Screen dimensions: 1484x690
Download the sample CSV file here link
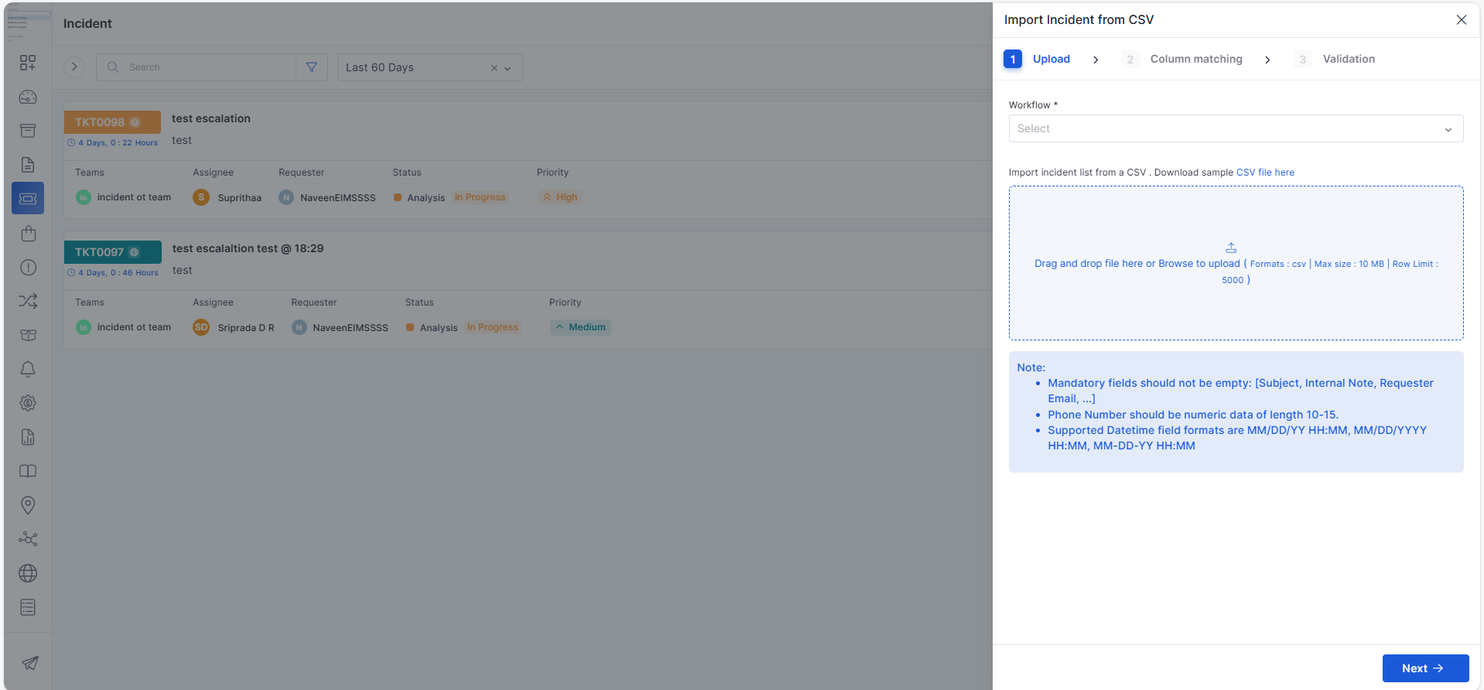point(1265,172)
